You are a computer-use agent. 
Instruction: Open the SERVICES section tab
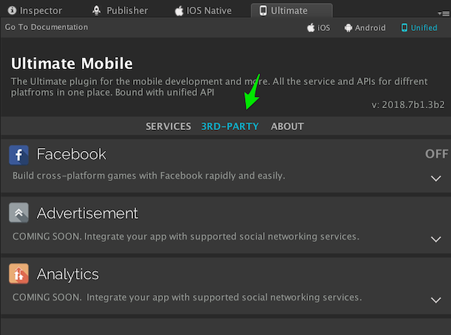tap(168, 126)
